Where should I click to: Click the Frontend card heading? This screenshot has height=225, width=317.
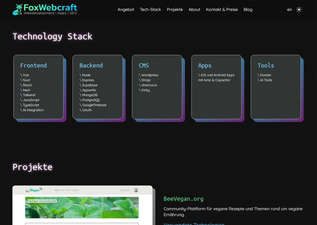tap(33, 65)
